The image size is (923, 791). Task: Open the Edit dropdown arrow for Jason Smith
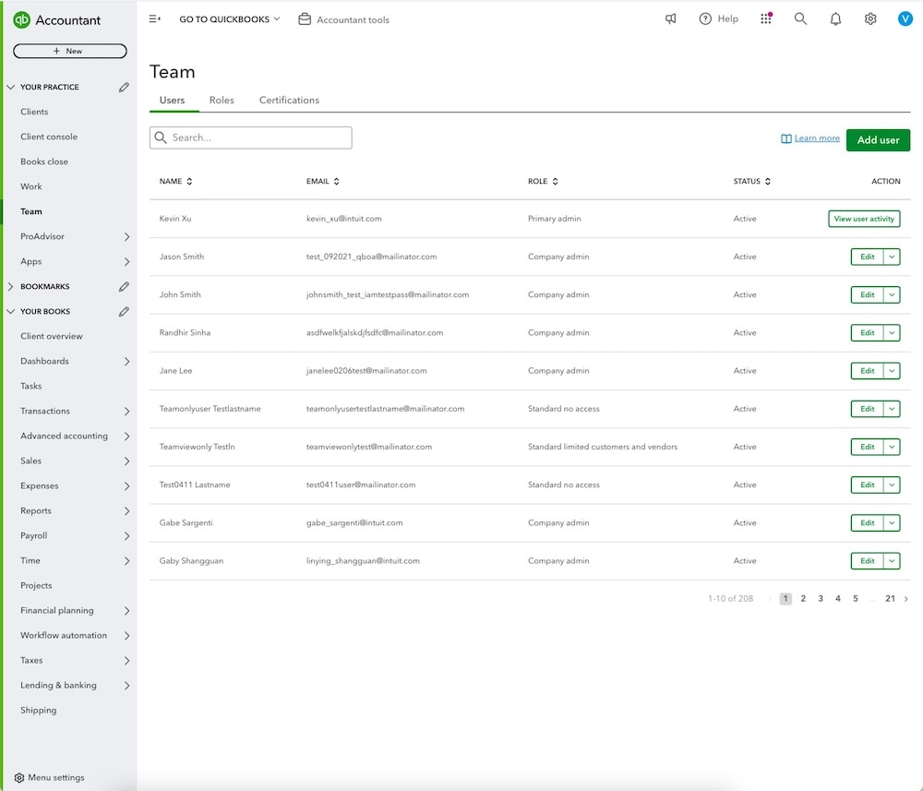click(893, 257)
